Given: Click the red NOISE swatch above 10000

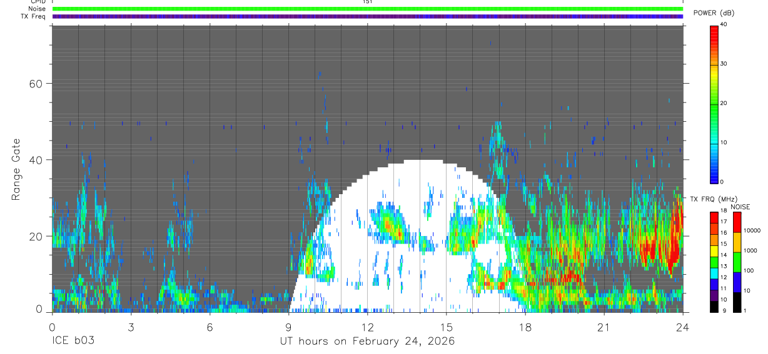Looking at the screenshot, I should pos(737,222).
